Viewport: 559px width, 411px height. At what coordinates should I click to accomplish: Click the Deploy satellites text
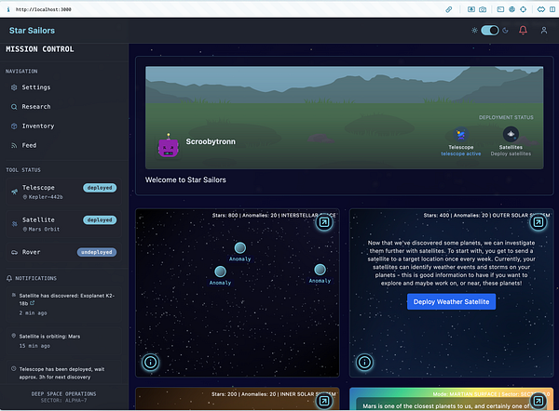(x=511, y=153)
